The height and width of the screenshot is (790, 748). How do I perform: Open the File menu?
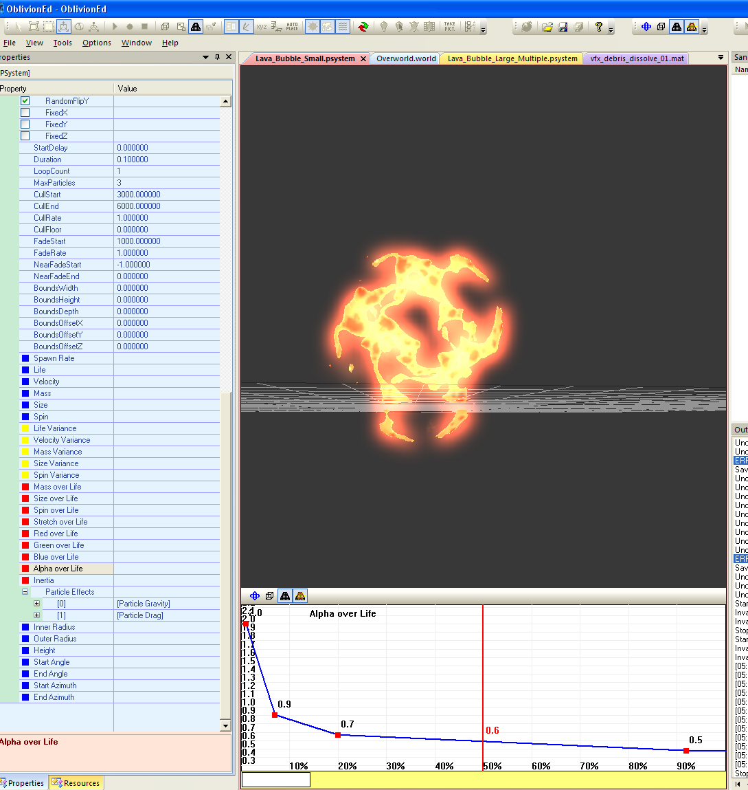(x=10, y=43)
